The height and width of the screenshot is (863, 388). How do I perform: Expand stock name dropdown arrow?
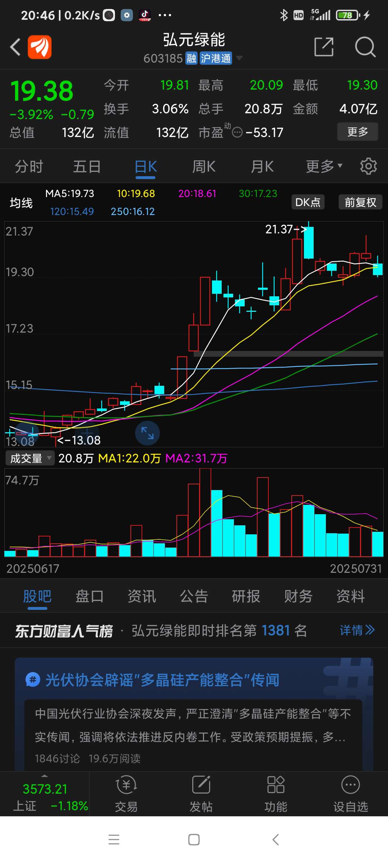[239, 58]
